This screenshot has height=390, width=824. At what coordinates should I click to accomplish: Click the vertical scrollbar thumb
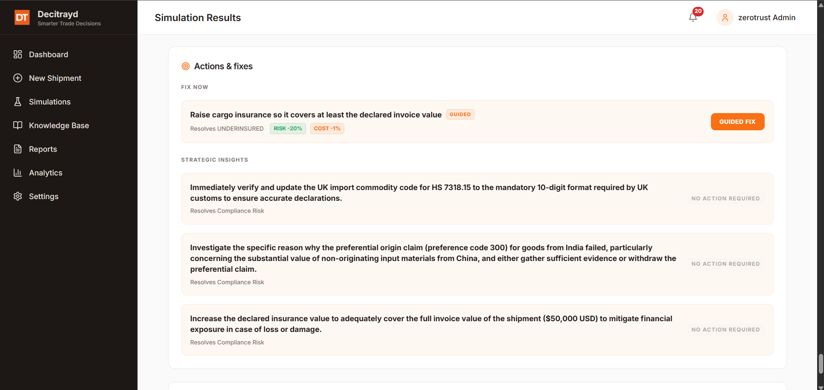(x=821, y=364)
